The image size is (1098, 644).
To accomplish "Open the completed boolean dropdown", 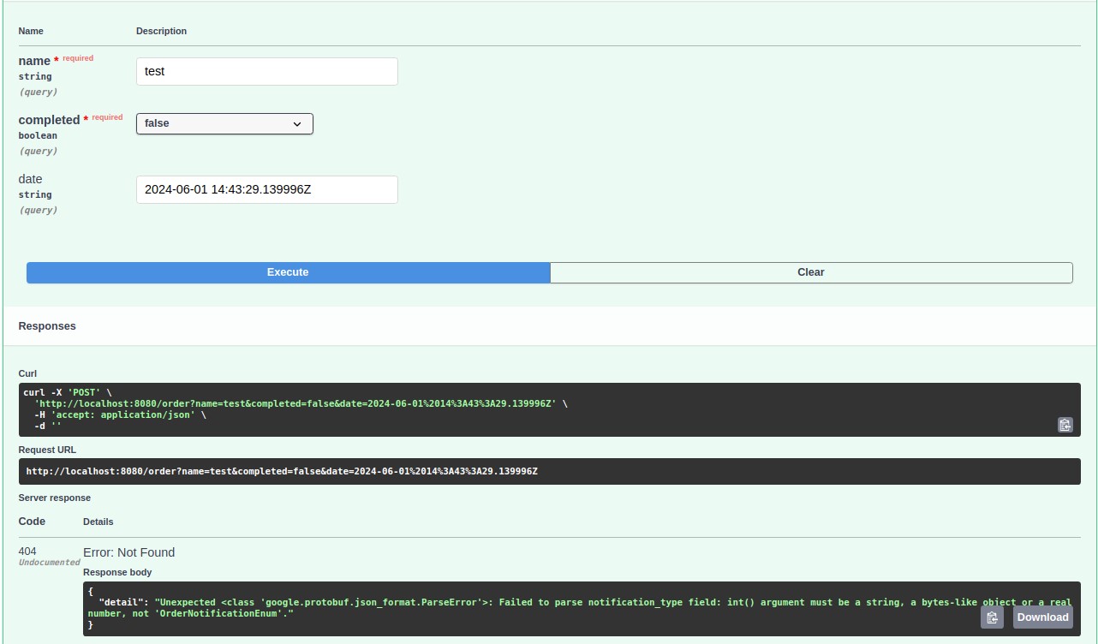I will 224,123.
